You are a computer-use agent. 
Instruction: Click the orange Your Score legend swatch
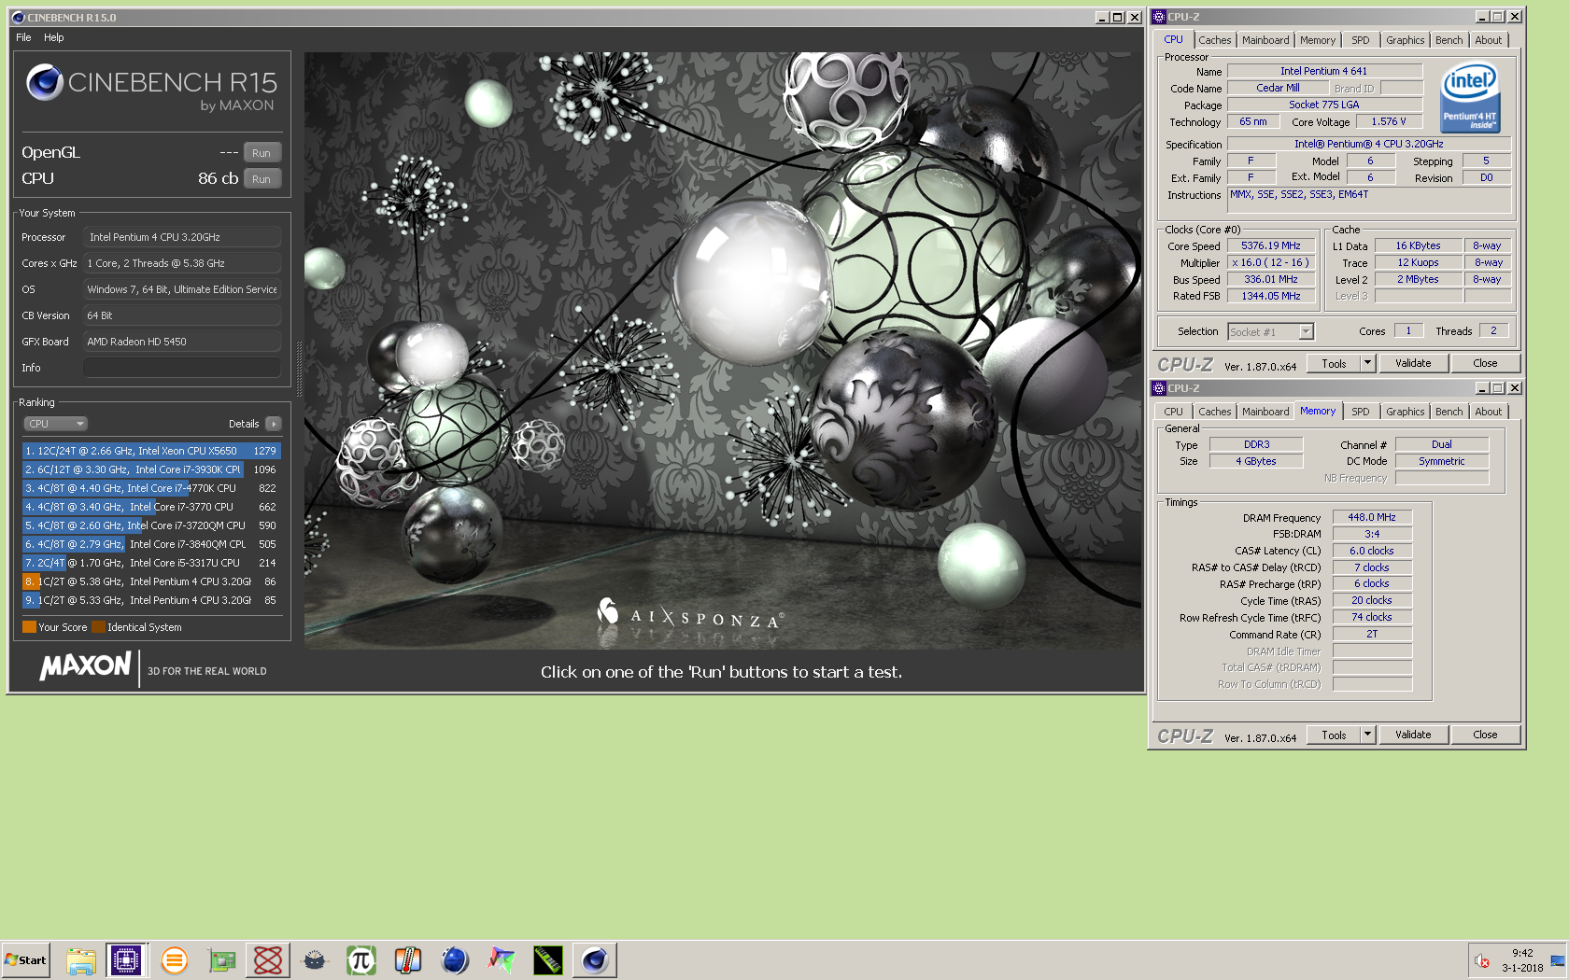29,627
